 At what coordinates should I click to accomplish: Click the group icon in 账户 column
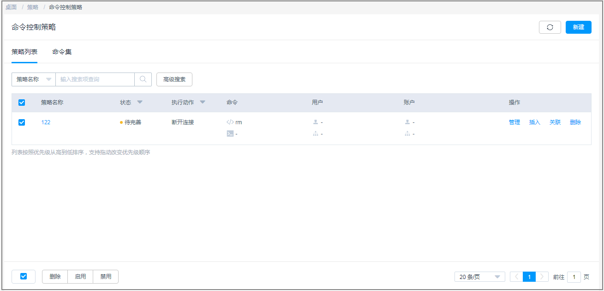click(407, 134)
